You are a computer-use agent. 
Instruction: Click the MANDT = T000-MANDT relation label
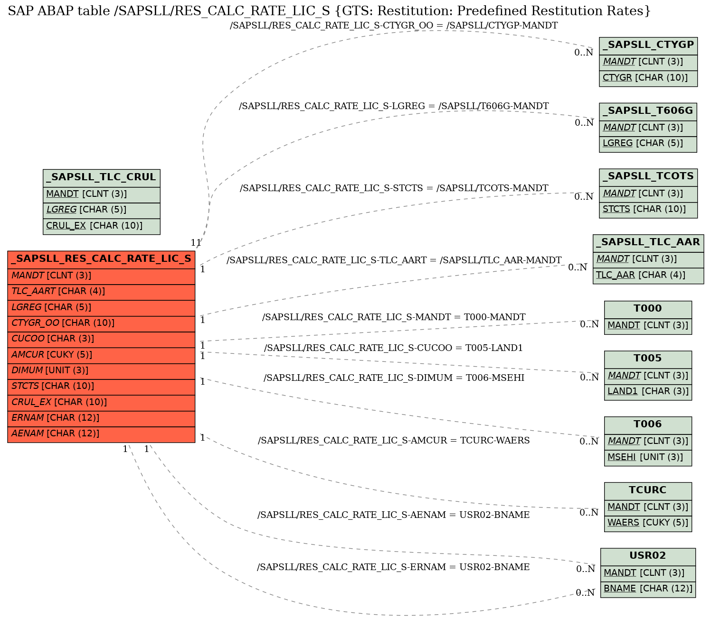click(x=394, y=317)
